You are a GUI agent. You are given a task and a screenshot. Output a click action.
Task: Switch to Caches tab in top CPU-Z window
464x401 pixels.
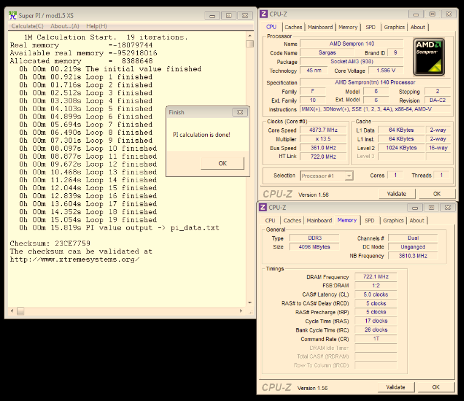293,27
